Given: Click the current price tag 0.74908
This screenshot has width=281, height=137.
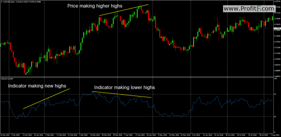Looking at the screenshot, I should pos(277,29).
